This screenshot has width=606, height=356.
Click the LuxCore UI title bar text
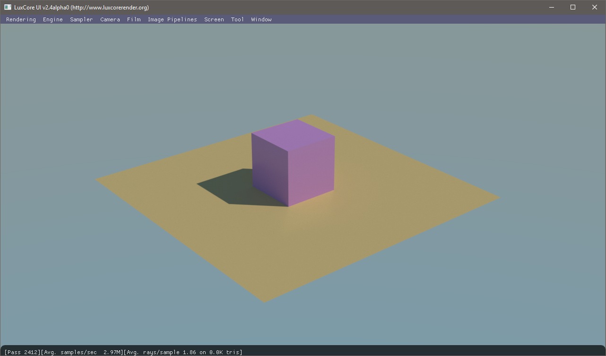pos(81,7)
